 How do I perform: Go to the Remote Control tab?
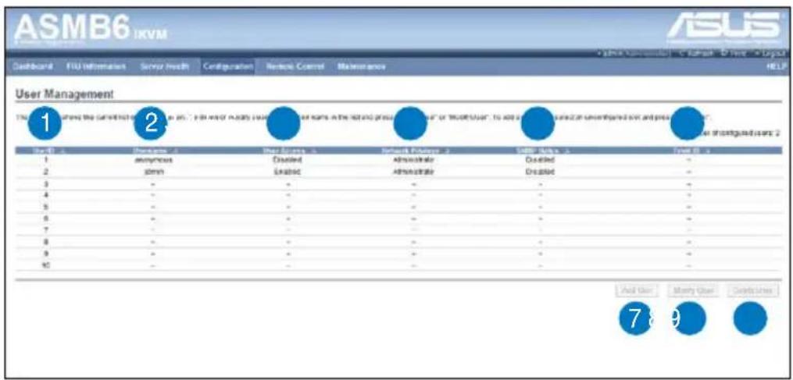point(295,66)
